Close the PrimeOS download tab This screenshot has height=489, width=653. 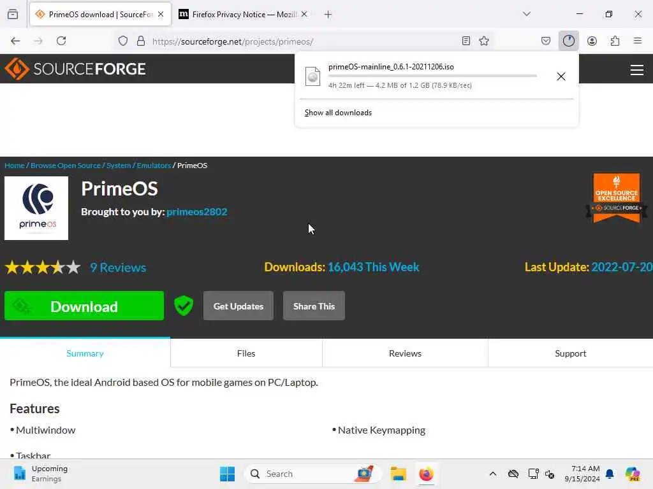161,14
